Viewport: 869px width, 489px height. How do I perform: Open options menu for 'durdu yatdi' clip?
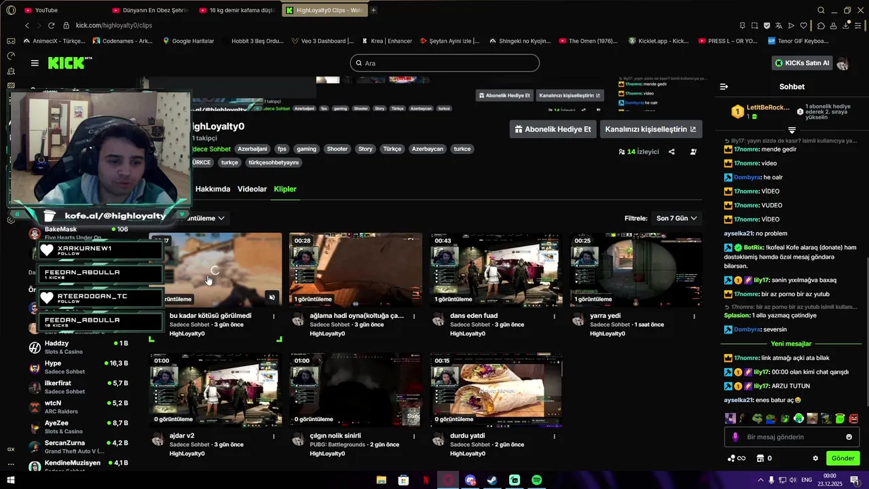(554, 436)
